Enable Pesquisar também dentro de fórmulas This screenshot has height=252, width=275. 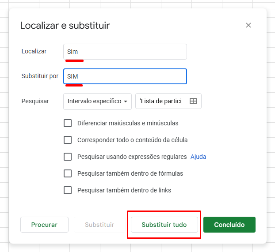tap(68, 173)
